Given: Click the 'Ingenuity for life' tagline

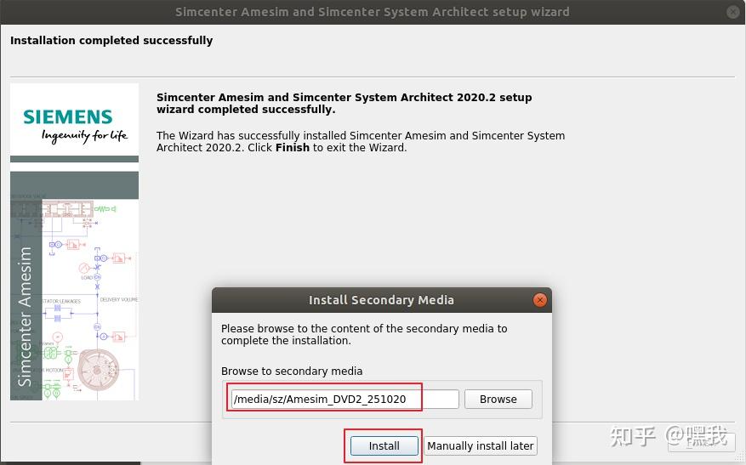Looking at the screenshot, I should tap(85, 135).
